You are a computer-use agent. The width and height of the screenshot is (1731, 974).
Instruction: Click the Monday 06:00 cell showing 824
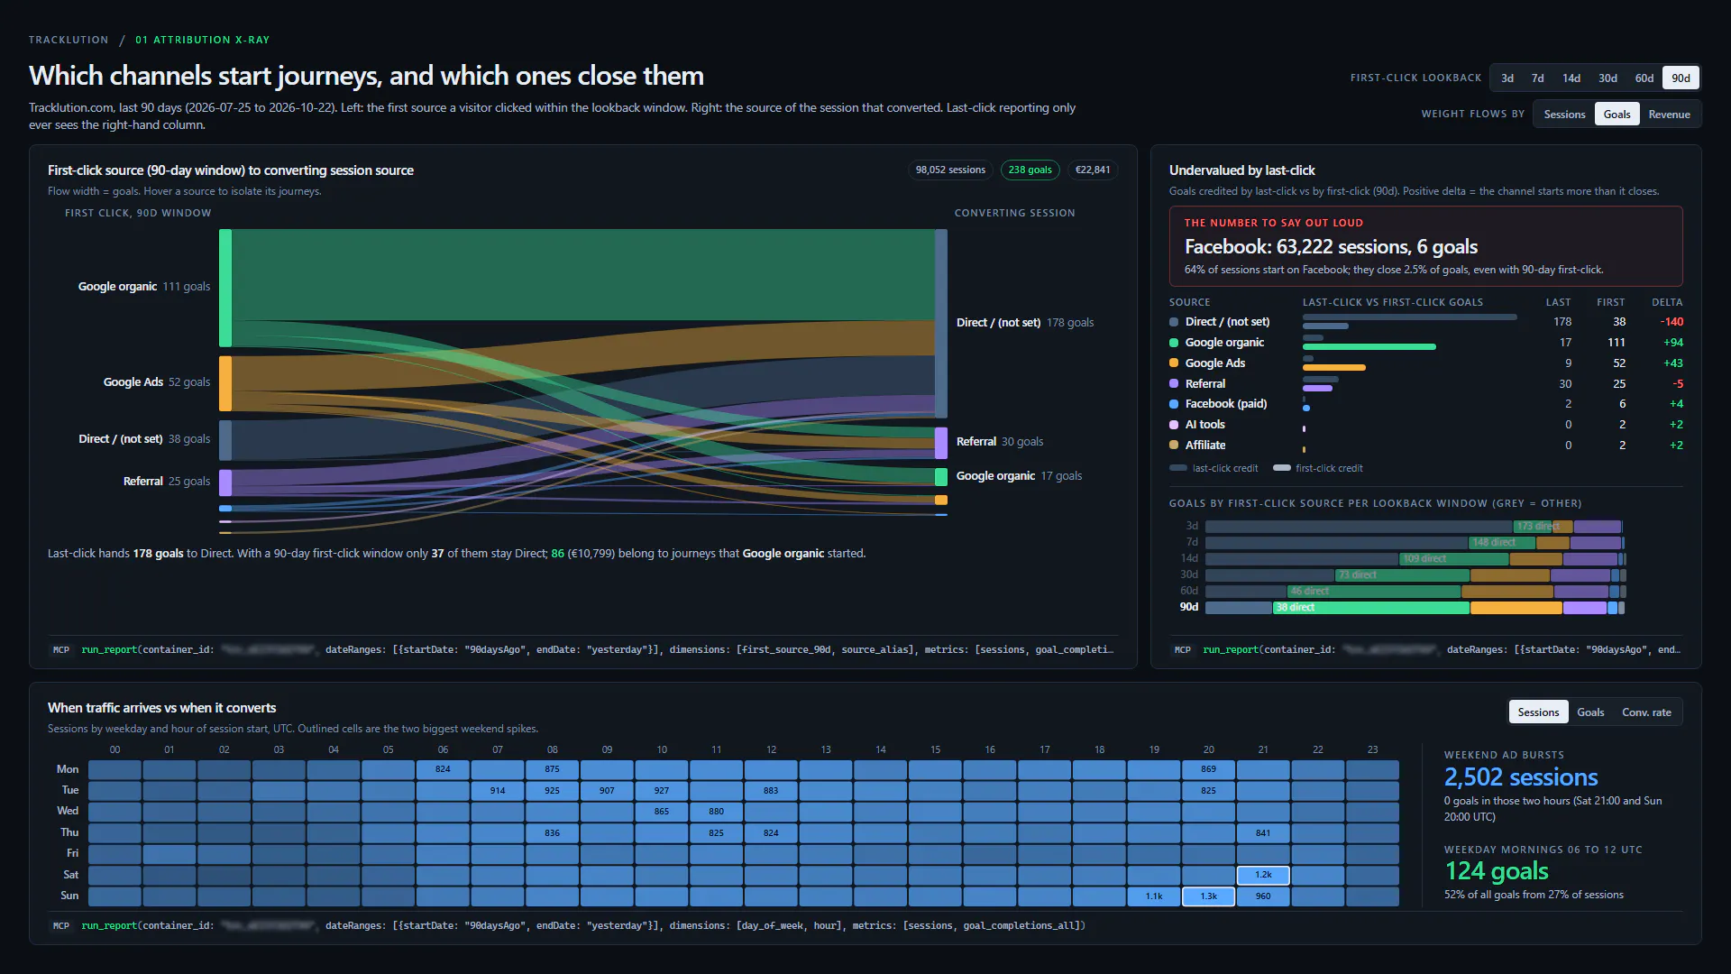[x=443, y=769]
